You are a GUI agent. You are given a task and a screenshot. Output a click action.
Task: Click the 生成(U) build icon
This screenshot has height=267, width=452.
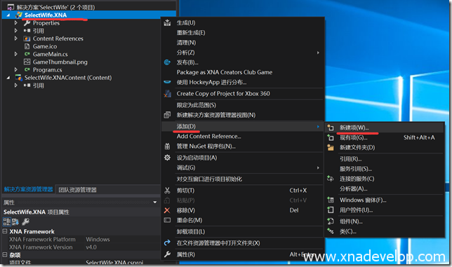(x=167, y=22)
